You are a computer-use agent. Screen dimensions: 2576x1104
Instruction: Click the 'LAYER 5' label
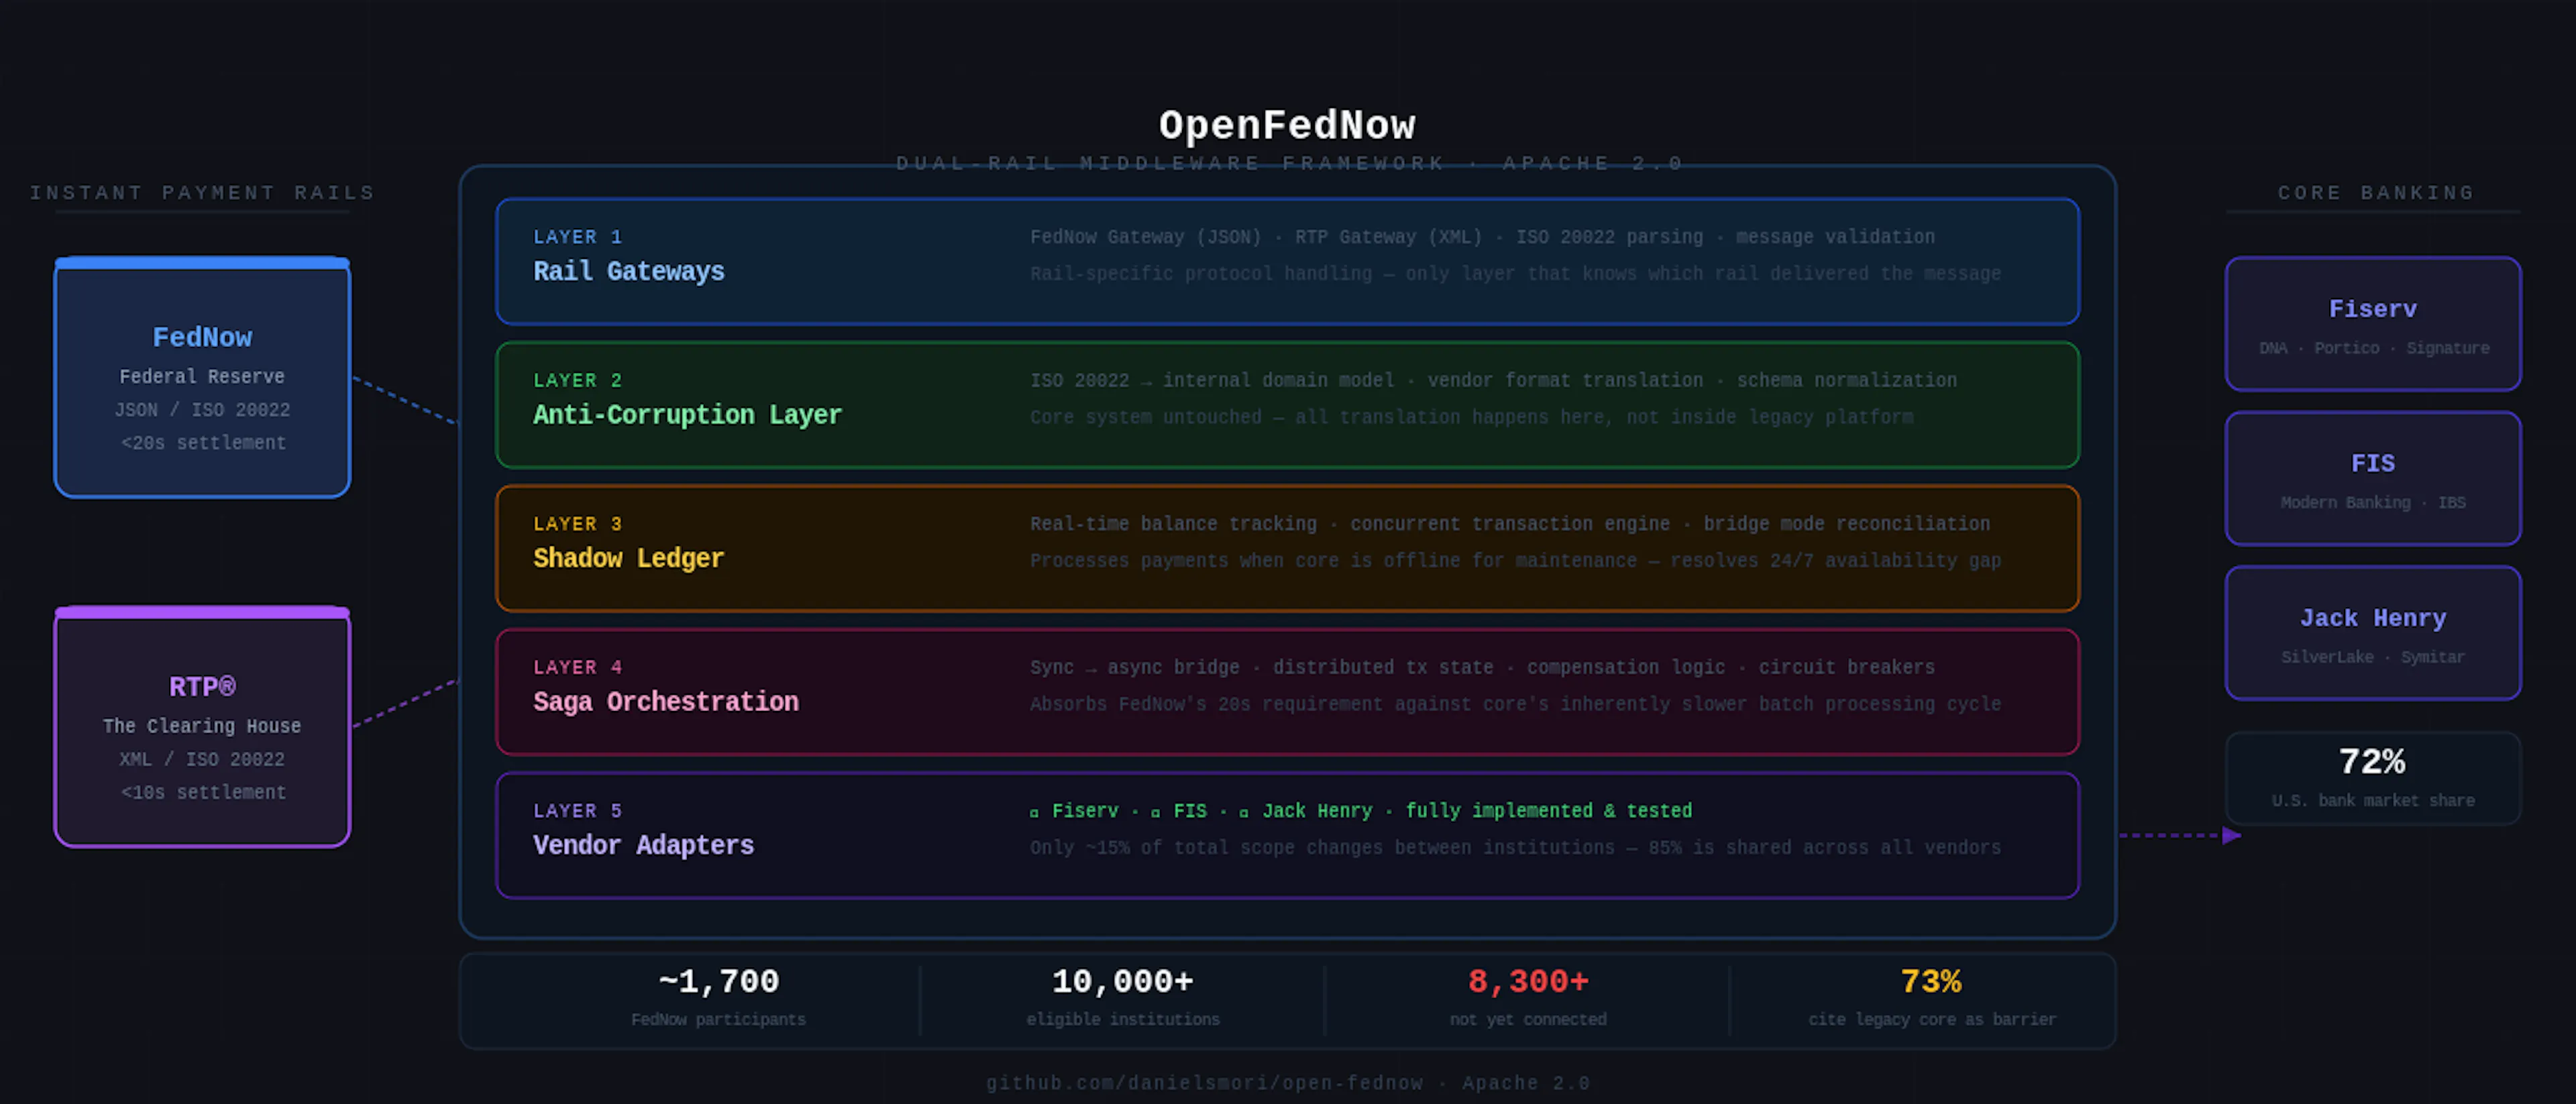click(577, 811)
